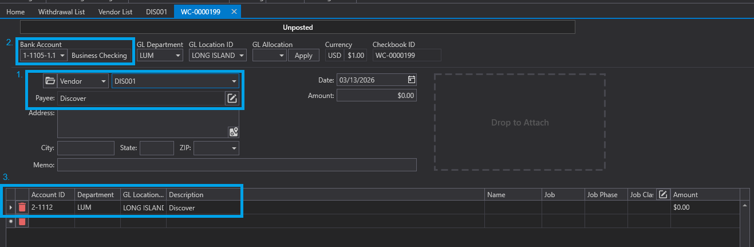Click the edit icon in grid header
Viewport: 754px width, 247px height.
663,195
